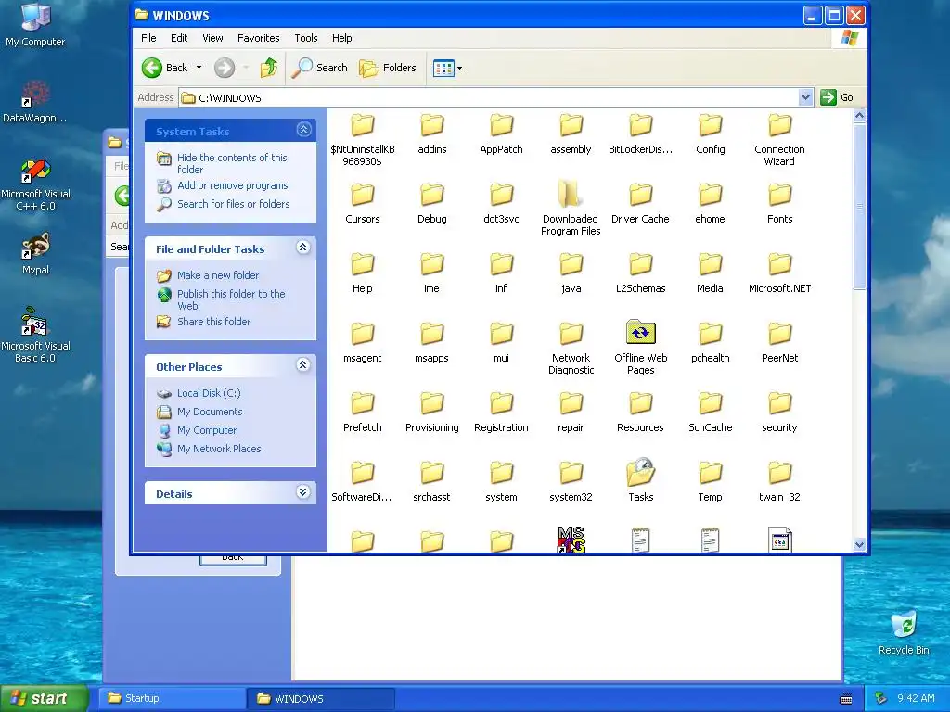Click Search for files or folders link

[233, 204]
